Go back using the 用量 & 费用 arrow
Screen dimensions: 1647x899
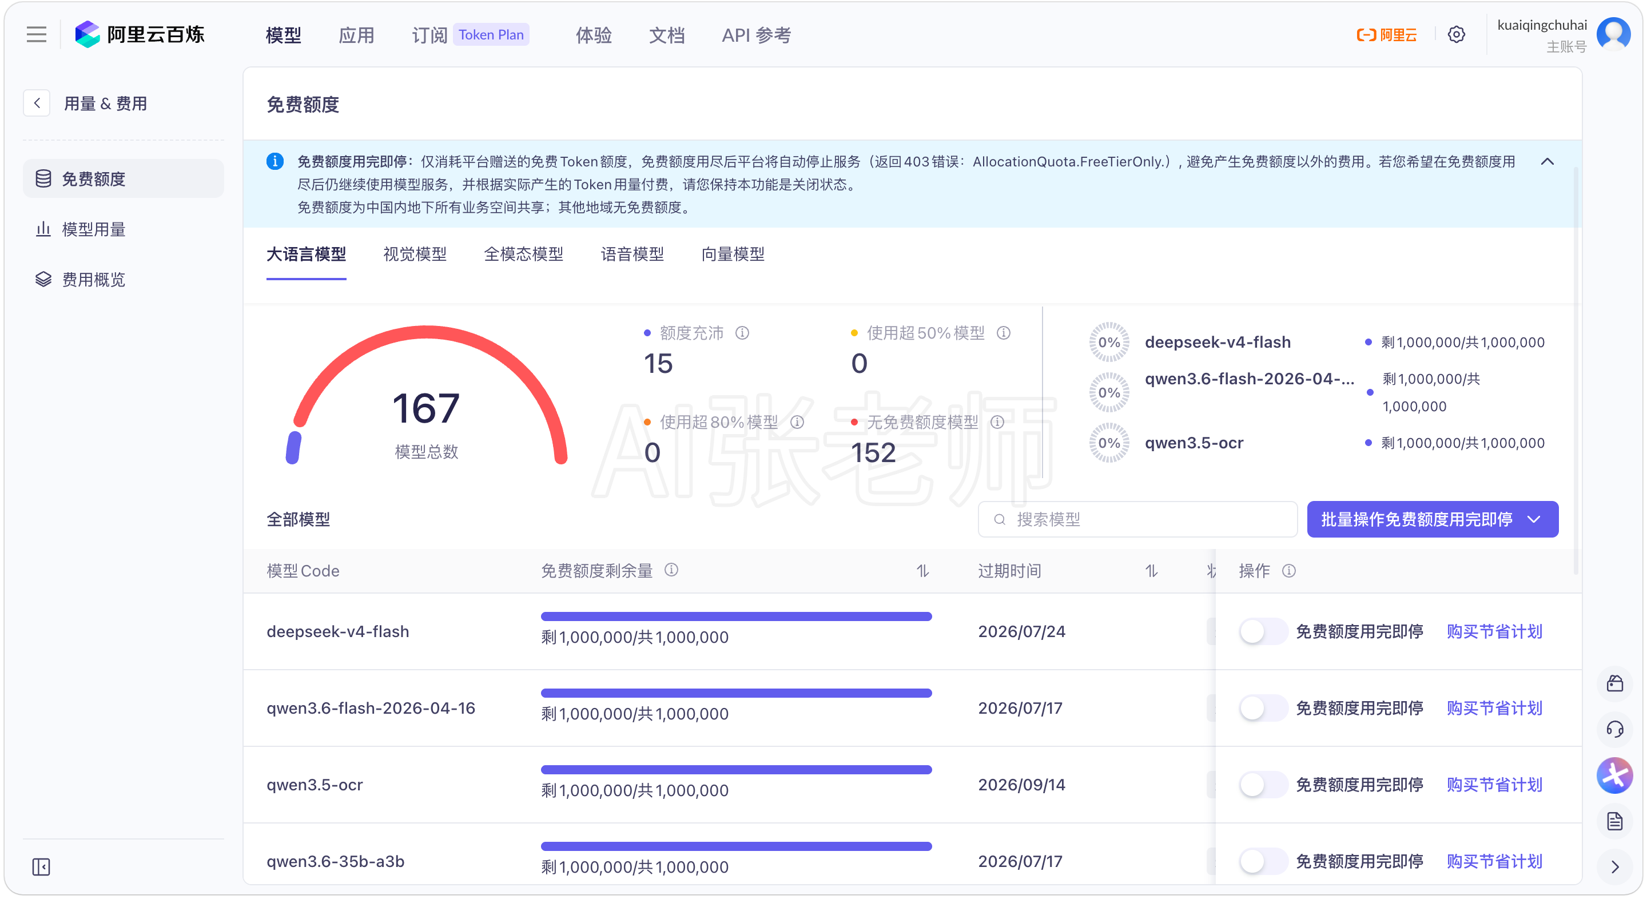pos(37,103)
